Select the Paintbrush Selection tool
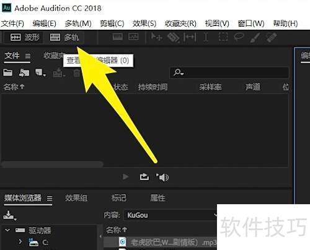Screen dimensions: 310x250 pos(255,38)
